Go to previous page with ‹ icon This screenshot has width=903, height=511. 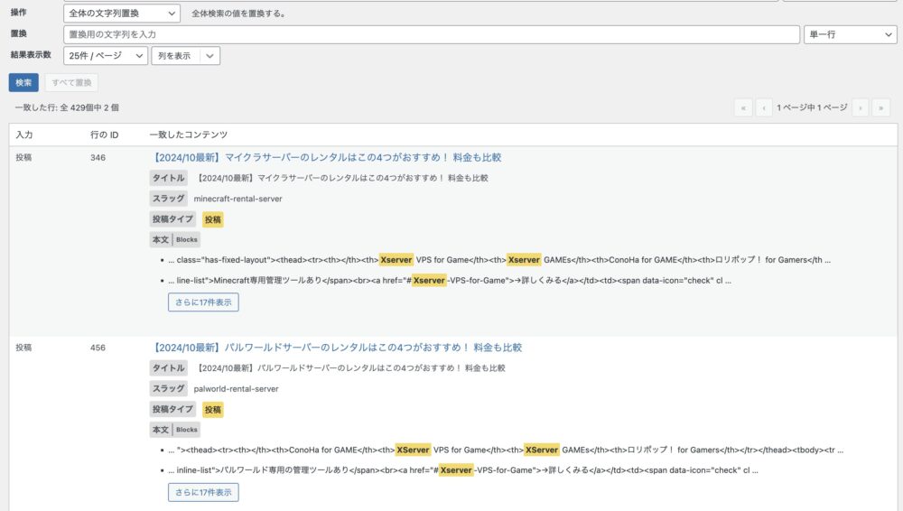point(764,107)
